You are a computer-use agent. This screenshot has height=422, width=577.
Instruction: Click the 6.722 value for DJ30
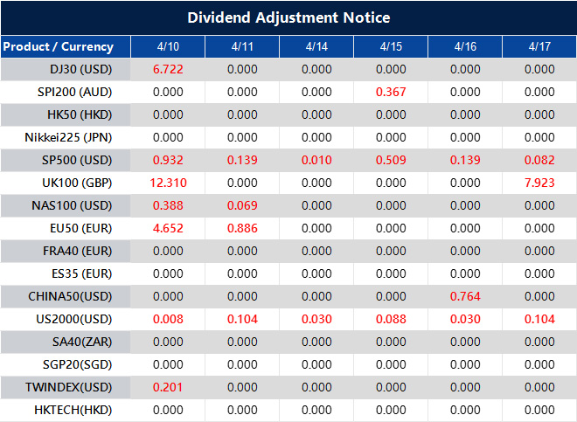tap(168, 69)
